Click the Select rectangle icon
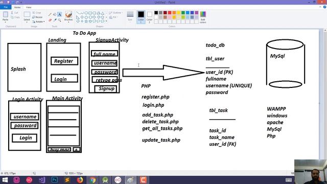Viewport: 327px width, 184px height. (x=27, y=15)
